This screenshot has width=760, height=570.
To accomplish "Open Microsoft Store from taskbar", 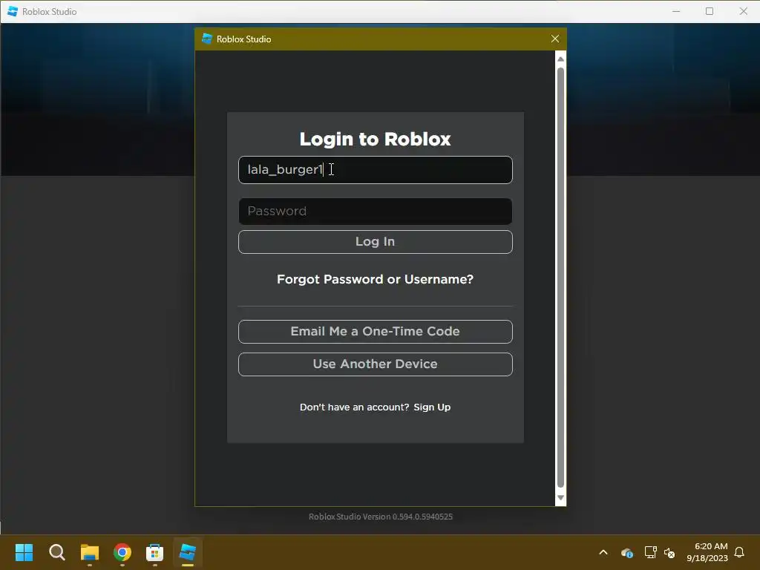I will [154, 552].
